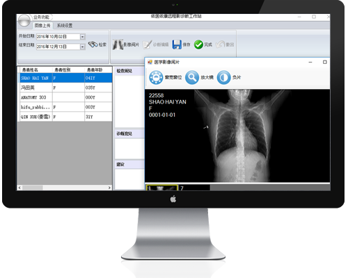Click the left arrow of horizontal scrollbar

pyautogui.click(x=19, y=188)
